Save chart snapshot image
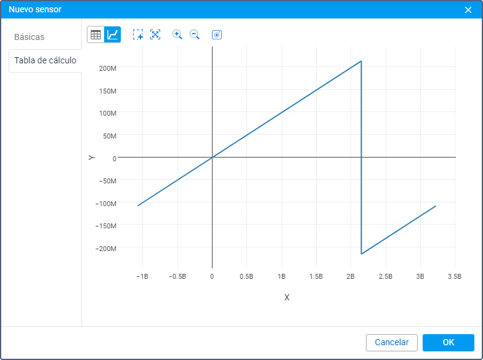The width and height of the screenshot is (483, 360). (217, 34)
